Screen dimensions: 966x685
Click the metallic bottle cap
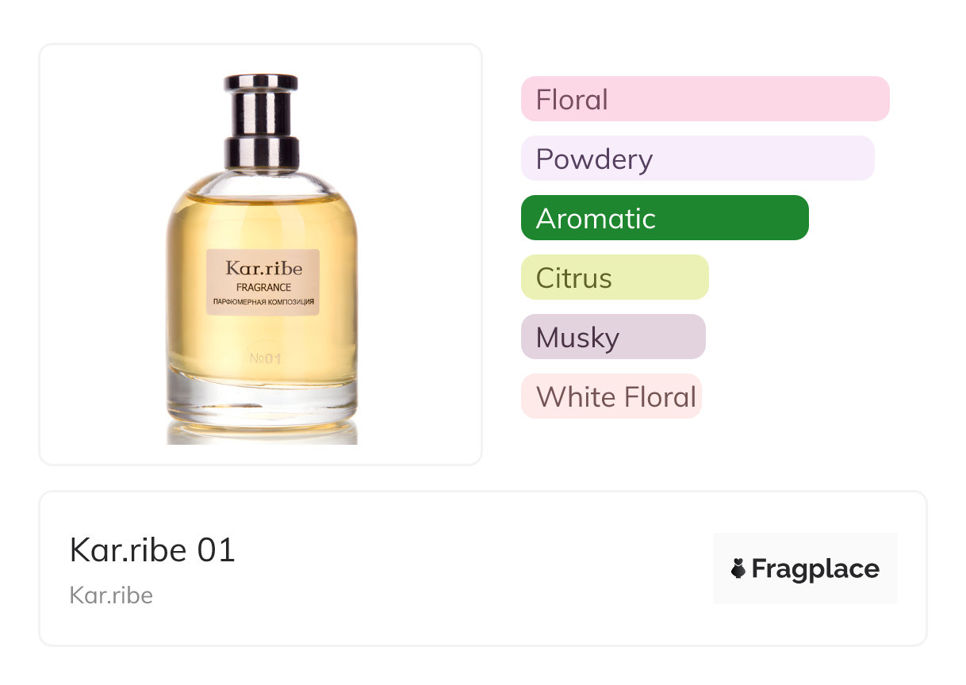tap(261, 121)
